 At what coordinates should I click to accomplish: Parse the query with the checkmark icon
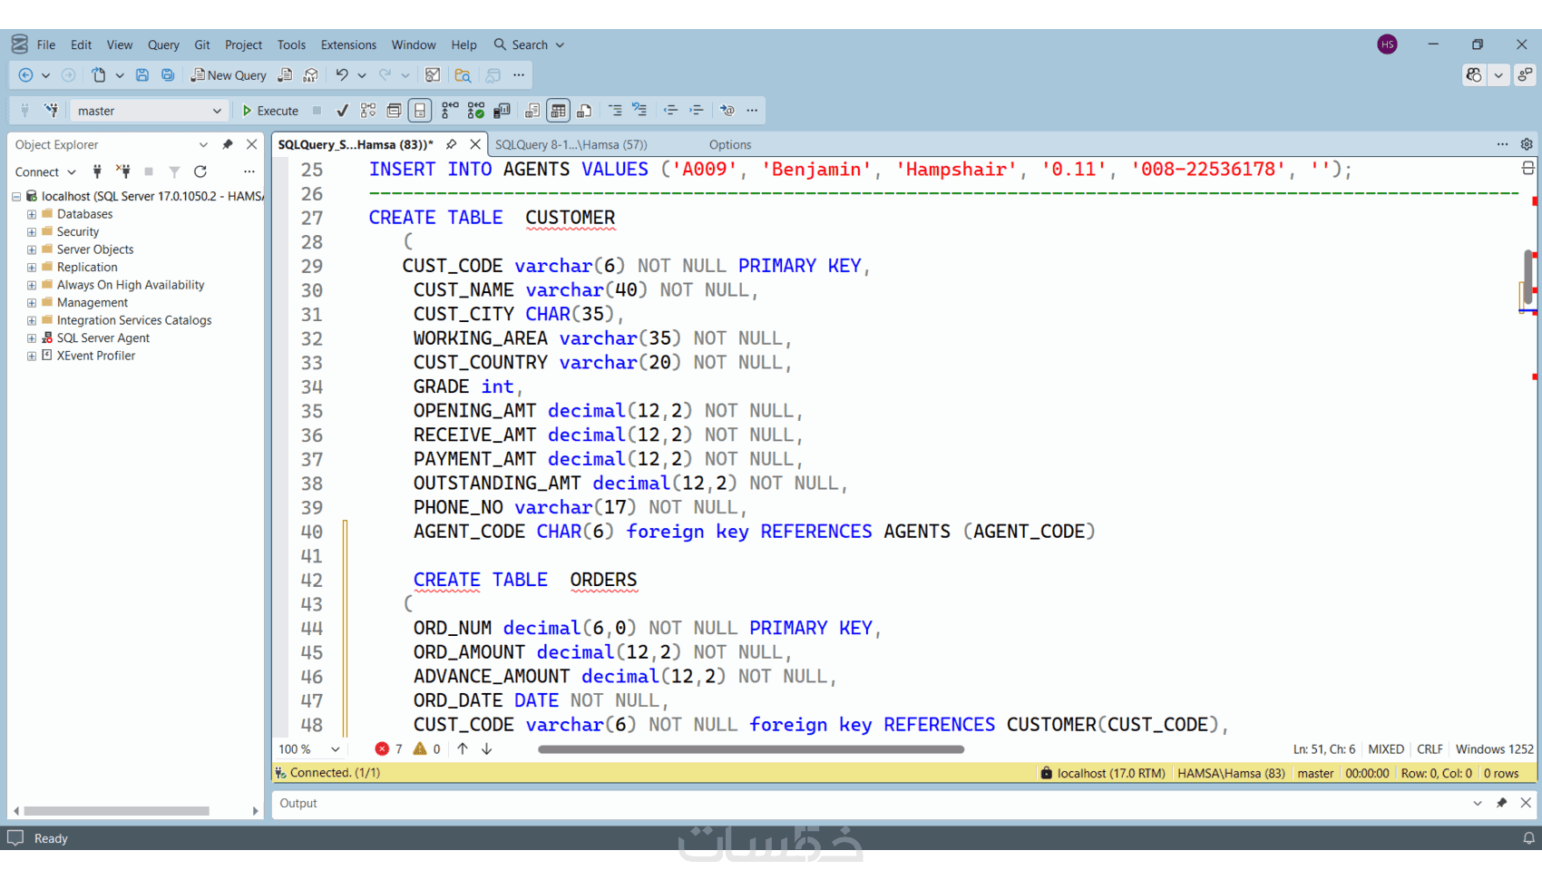[x=342, y=111]
